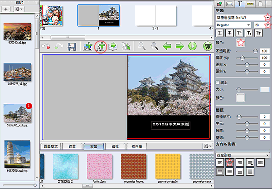
Task: Open the shopping cart order icon
Action: click(x=208, y=46)
